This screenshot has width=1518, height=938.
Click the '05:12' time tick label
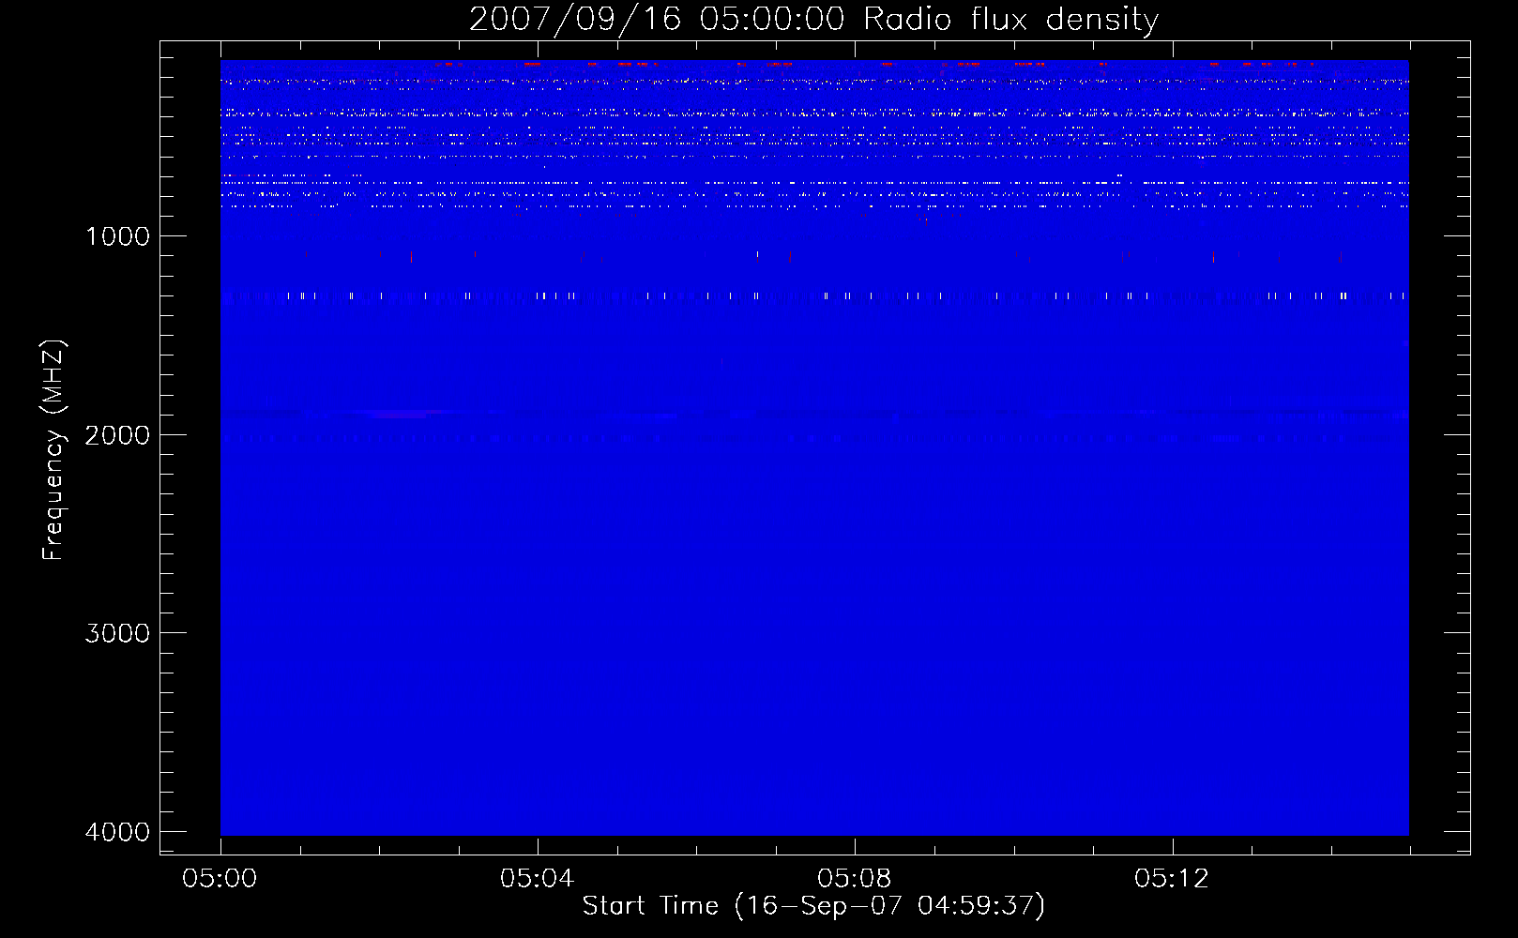point(1171,879)
